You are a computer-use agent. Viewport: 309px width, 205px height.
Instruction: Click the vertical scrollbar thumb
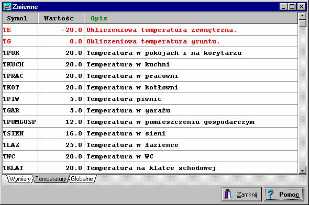click(302, 23)
